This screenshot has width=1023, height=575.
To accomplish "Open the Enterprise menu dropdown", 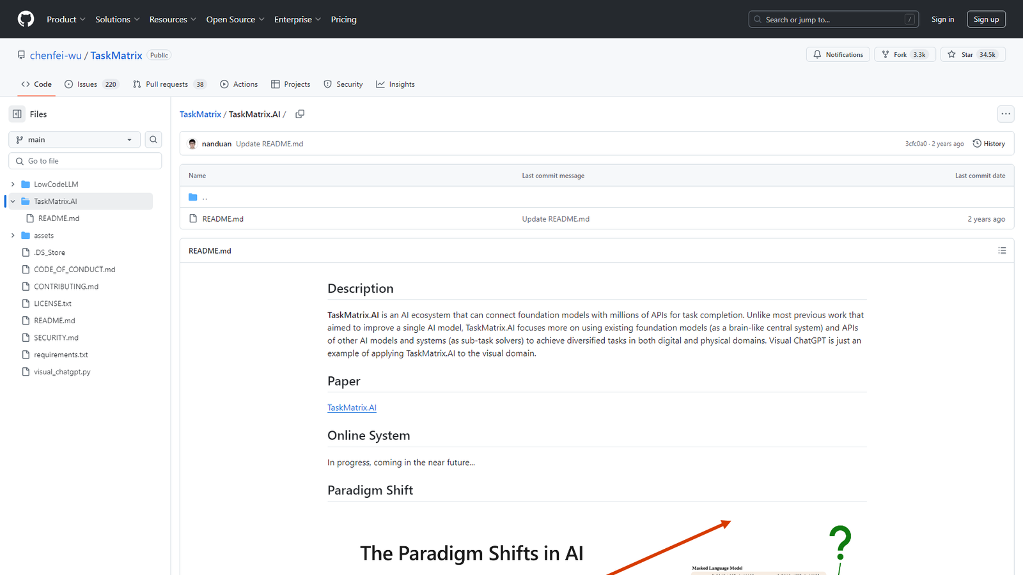I will pos(297,19).
